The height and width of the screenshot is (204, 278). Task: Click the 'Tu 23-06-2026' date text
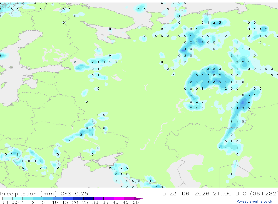[x=184, y=193]
